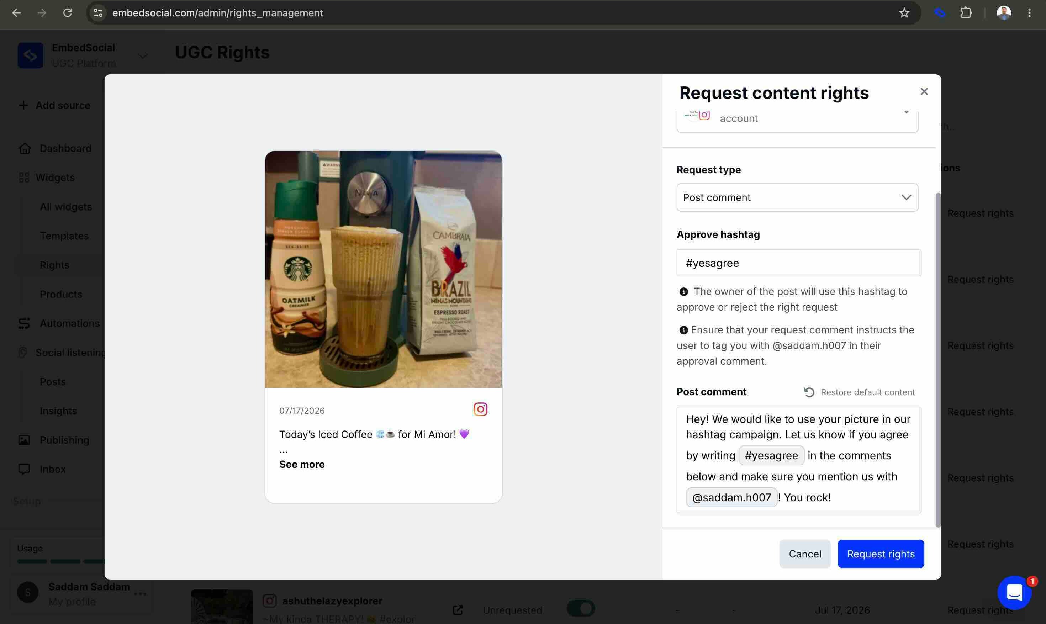Select the #yesagree tag in comment
Screen dimensions: 1046x624
pos(771,455)
